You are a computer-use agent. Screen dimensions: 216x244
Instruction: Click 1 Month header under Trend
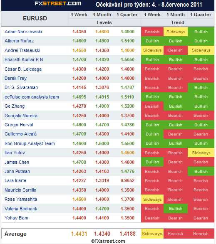point(176,15)
